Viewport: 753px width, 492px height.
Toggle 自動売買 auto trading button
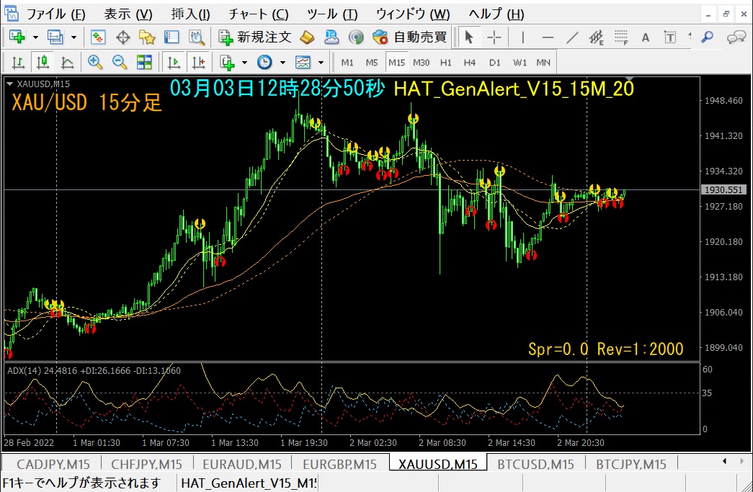[409, 37]
